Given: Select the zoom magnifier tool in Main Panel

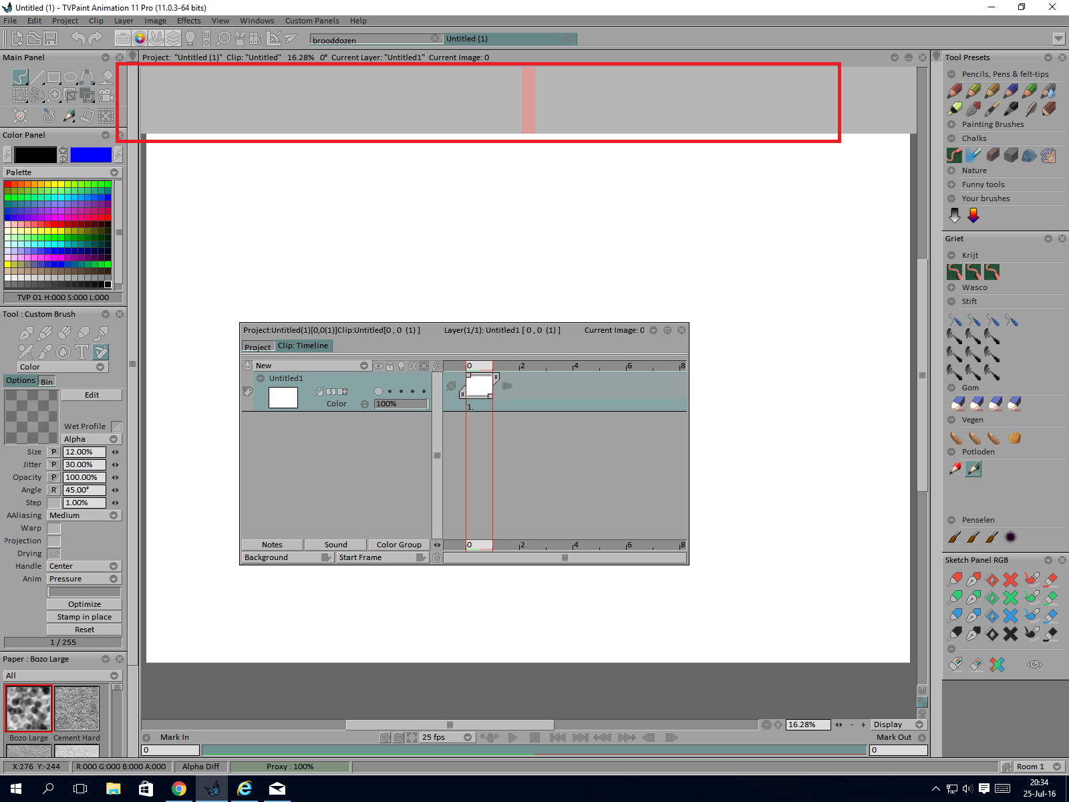Looking at the screenshot, I should pos(55,95).
